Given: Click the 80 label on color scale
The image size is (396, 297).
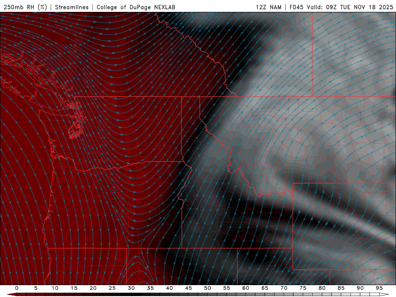Looking at the screenshot, I should (322, 288).
